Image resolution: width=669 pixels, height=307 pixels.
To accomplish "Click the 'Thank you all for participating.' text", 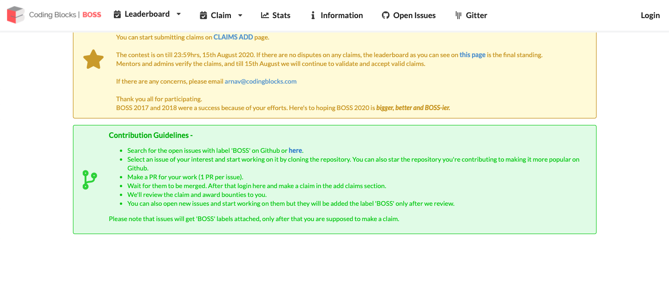I will point(159,99).
